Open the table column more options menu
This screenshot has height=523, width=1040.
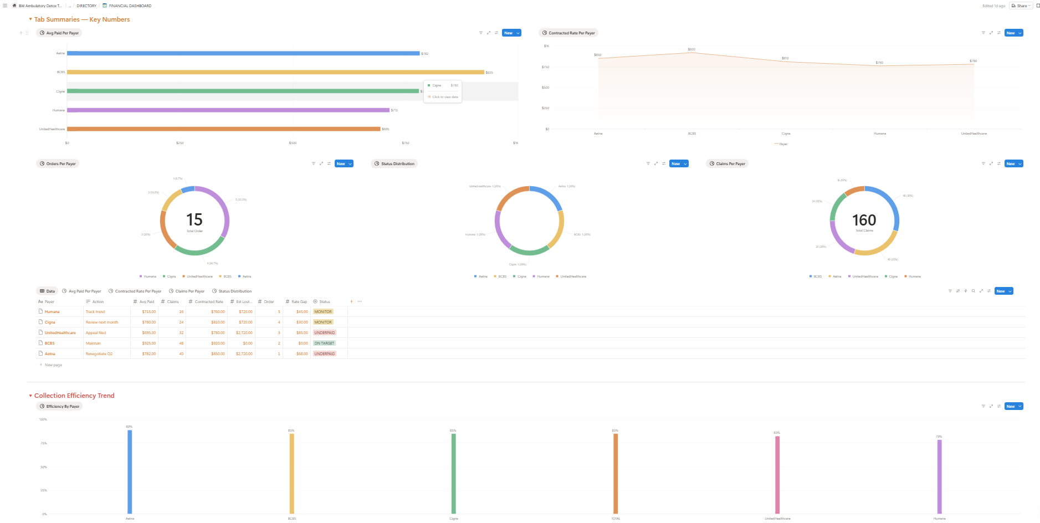360,301
